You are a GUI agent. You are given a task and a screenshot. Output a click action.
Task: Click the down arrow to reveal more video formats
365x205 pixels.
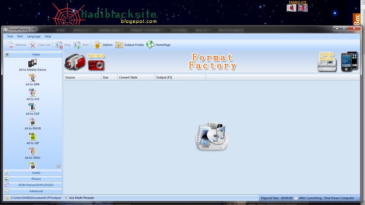59,166
